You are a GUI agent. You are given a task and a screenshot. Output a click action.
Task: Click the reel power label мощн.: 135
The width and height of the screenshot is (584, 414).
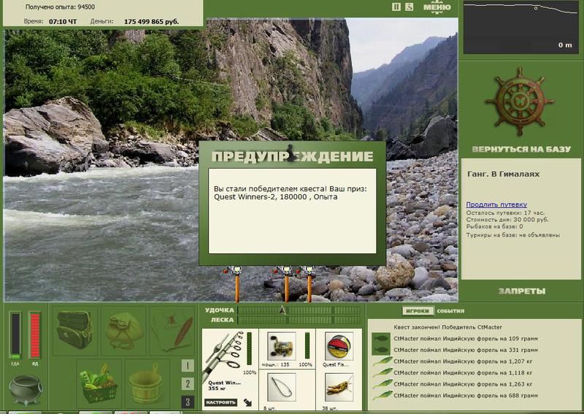pos(276,364)
